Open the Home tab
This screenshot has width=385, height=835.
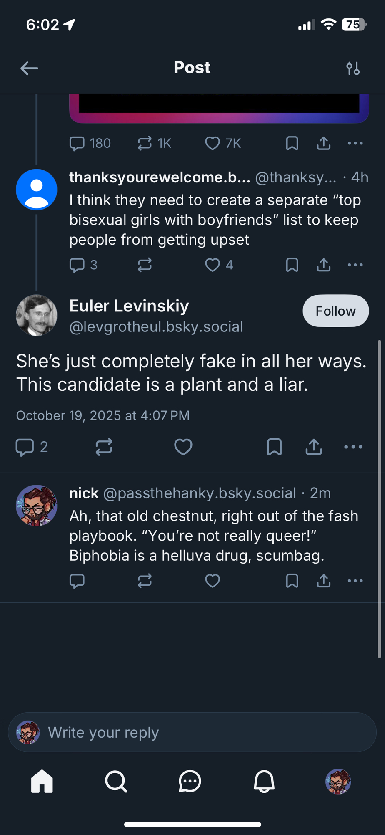pos(42,781)
